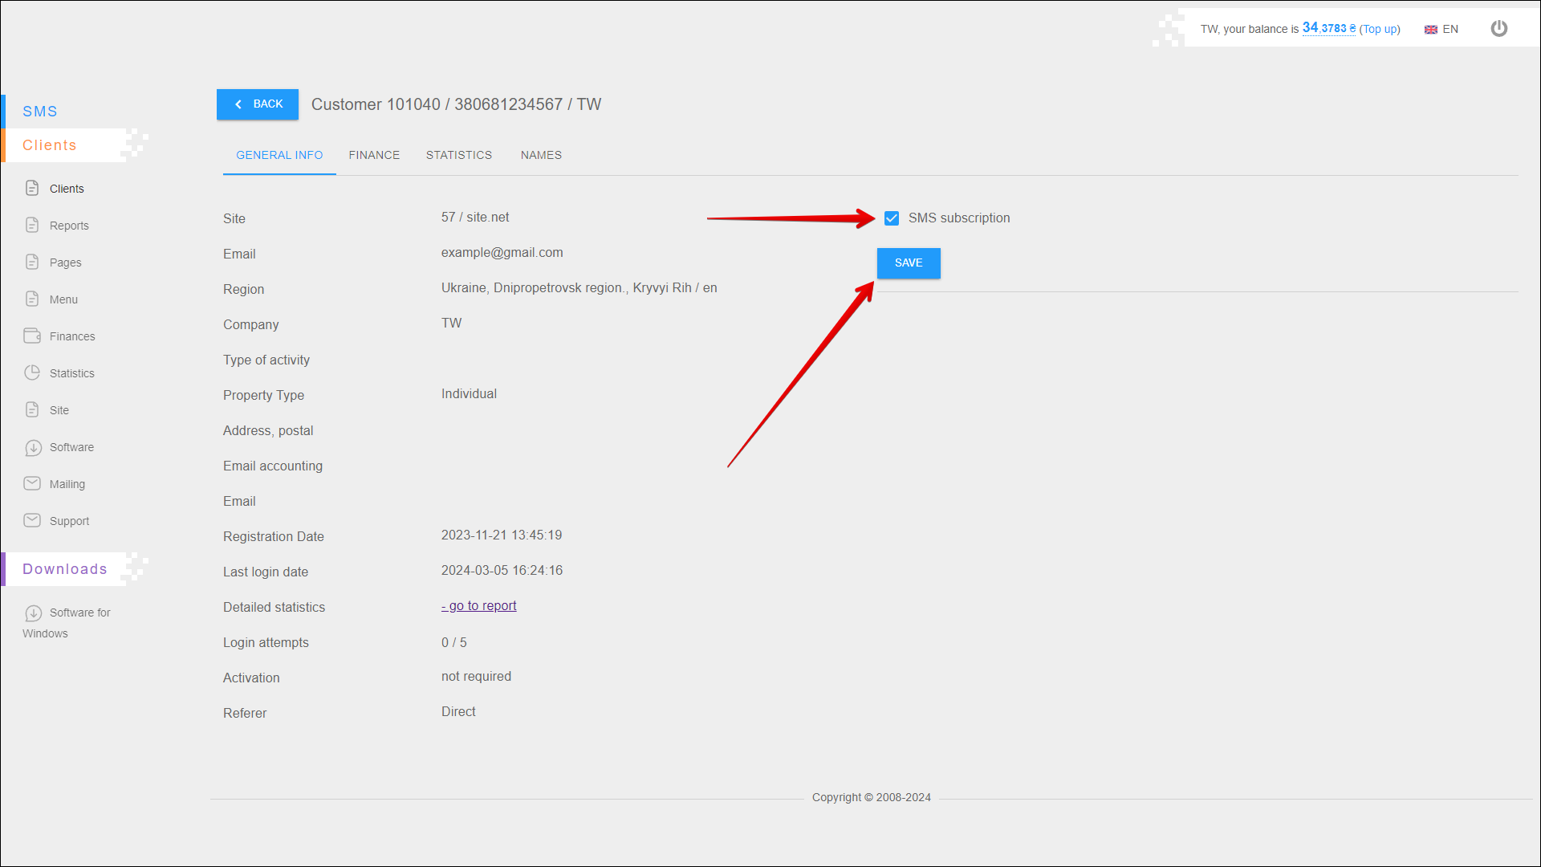The image size is (1541, 867).
Task: Click the Top up balance link
Action: pos(1380,29)
